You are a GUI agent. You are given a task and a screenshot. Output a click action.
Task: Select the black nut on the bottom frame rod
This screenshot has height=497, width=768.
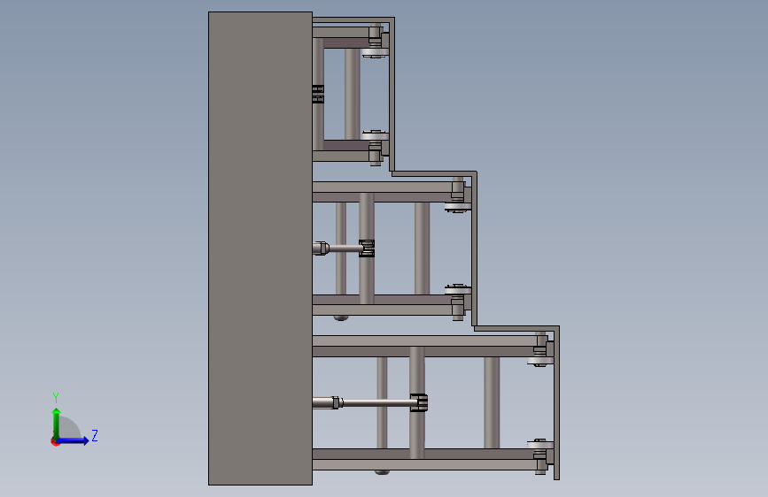coord(419,402)
